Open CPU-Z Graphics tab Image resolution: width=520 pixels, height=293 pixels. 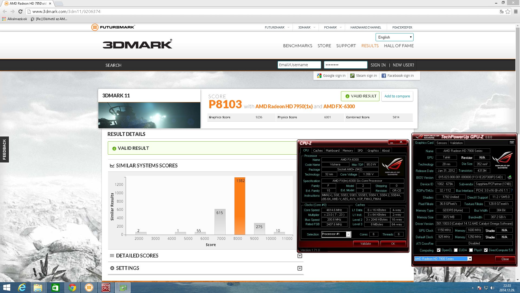pos(373,151)
